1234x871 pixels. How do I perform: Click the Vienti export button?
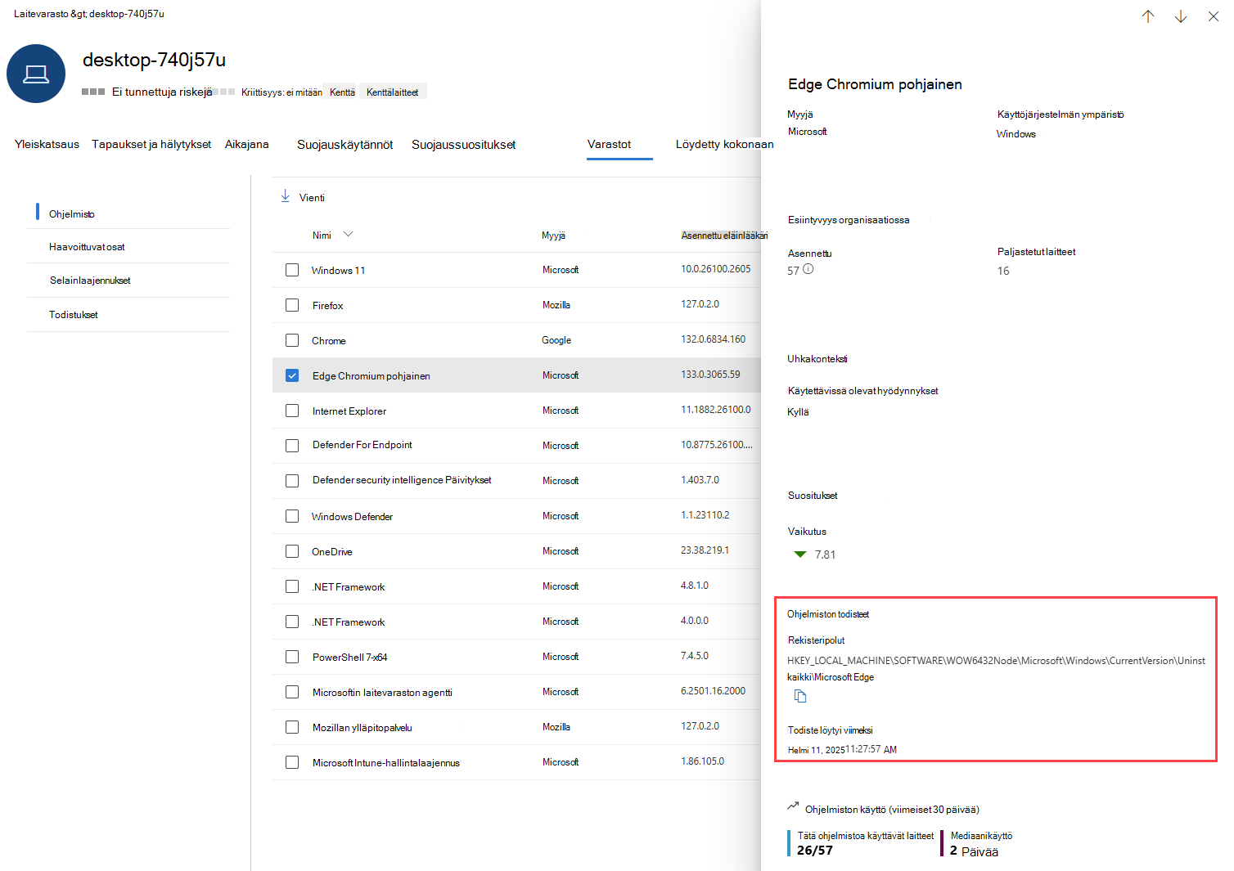303,197
